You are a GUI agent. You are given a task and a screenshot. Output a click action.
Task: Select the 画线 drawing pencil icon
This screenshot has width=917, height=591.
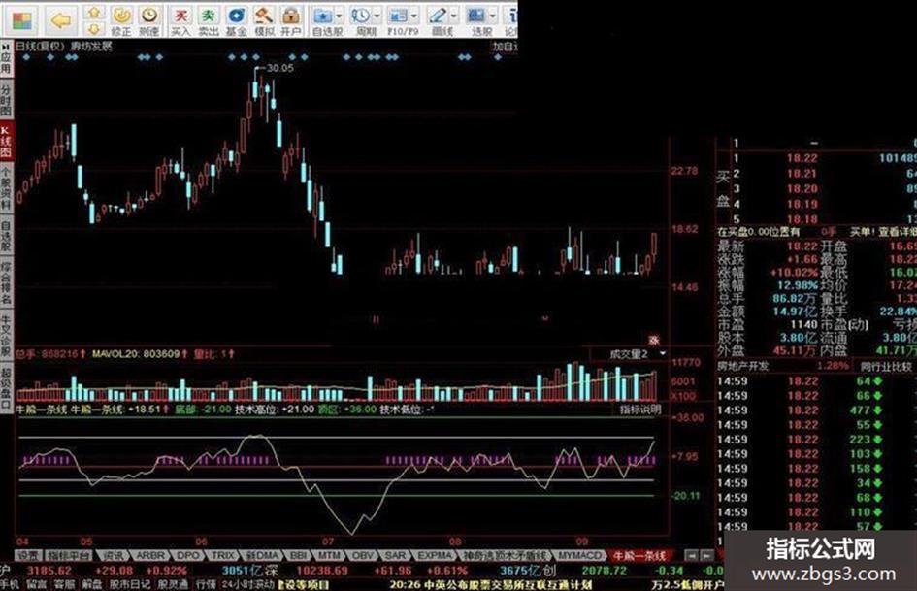[437, 16]
